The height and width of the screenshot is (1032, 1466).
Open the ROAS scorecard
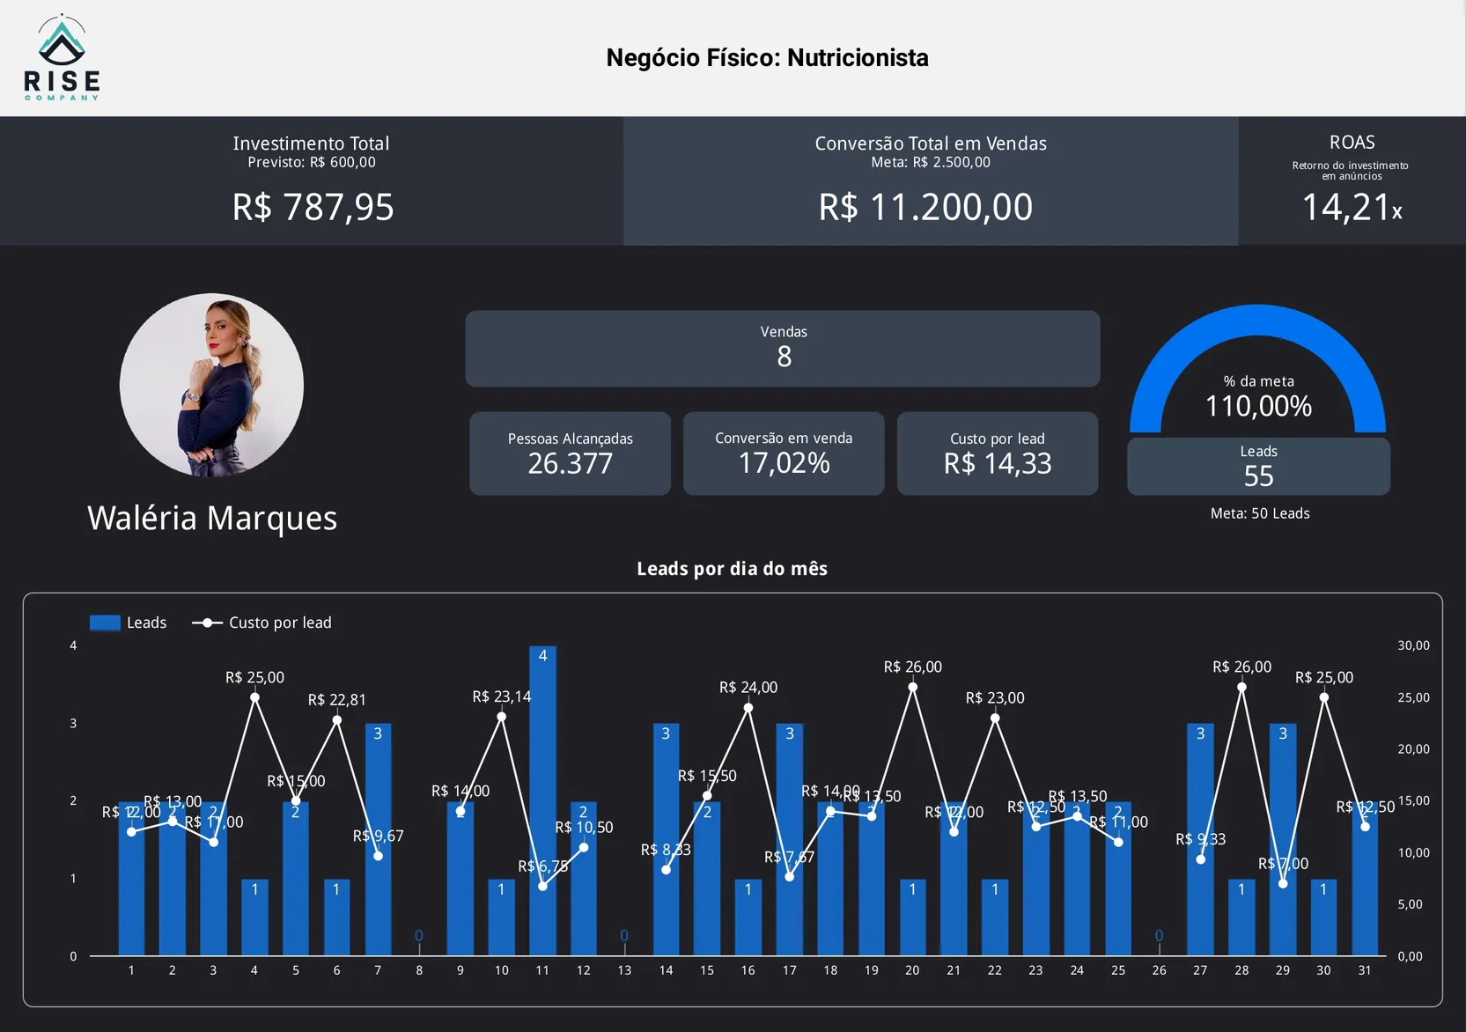pos(1351,181)
